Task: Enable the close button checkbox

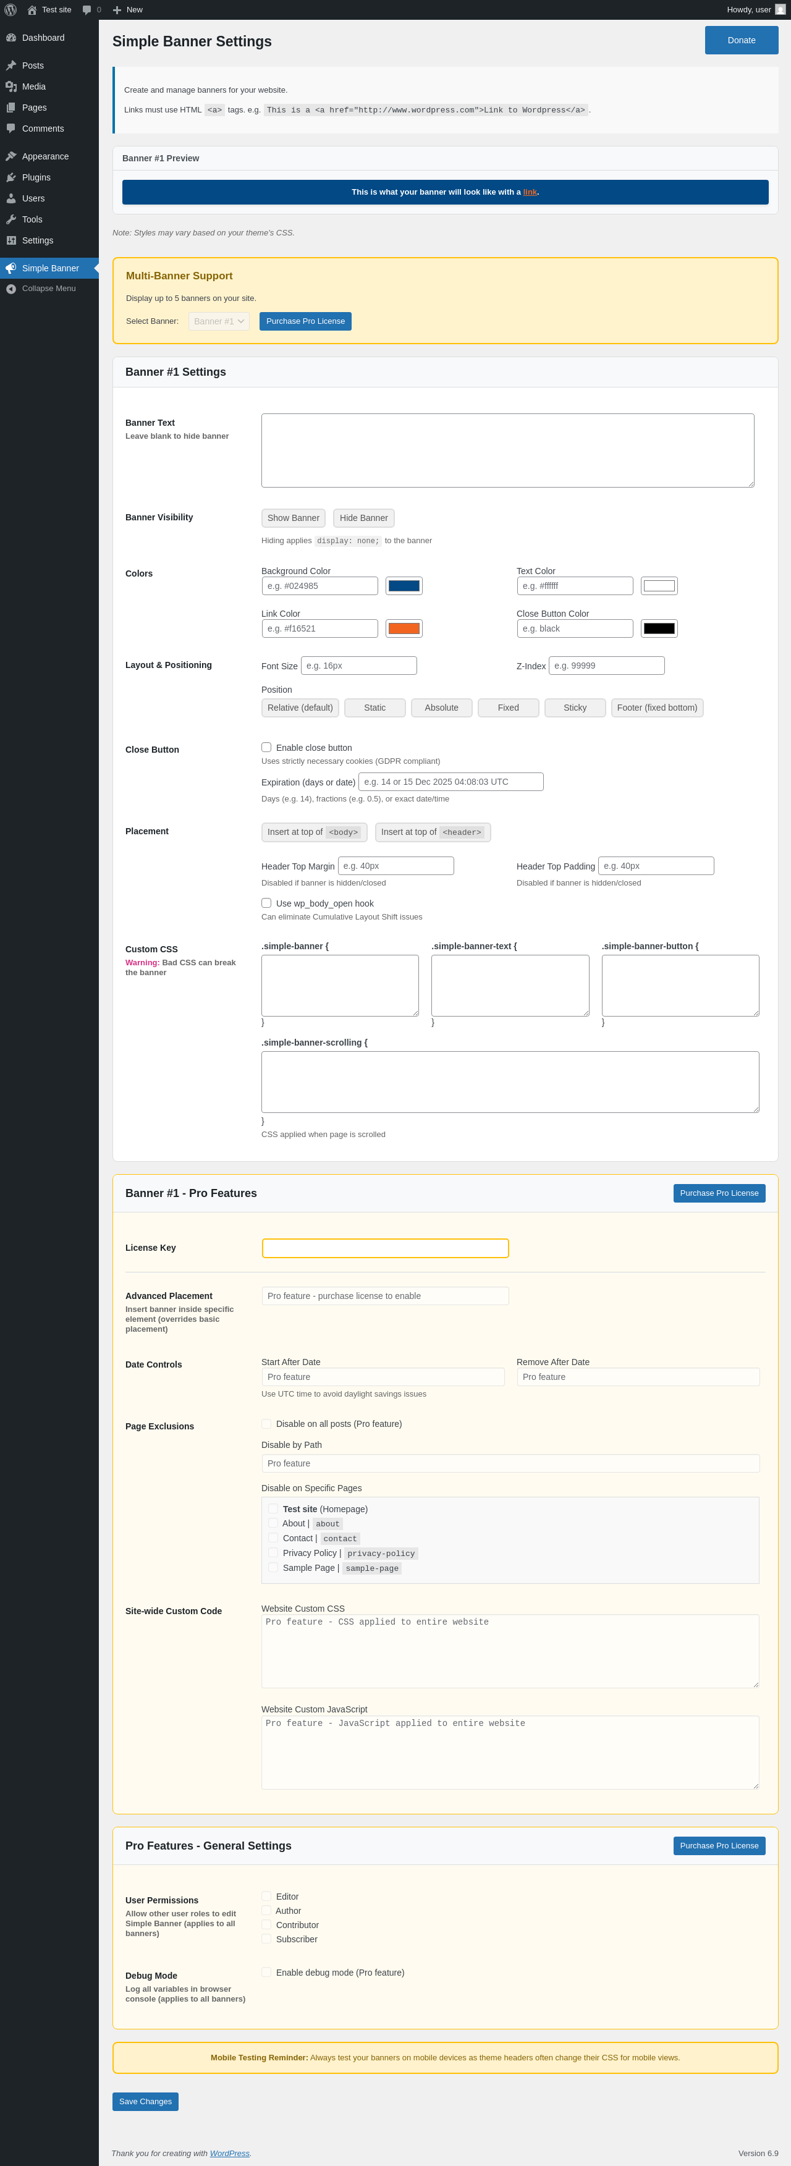Action: tap(266, 748)
